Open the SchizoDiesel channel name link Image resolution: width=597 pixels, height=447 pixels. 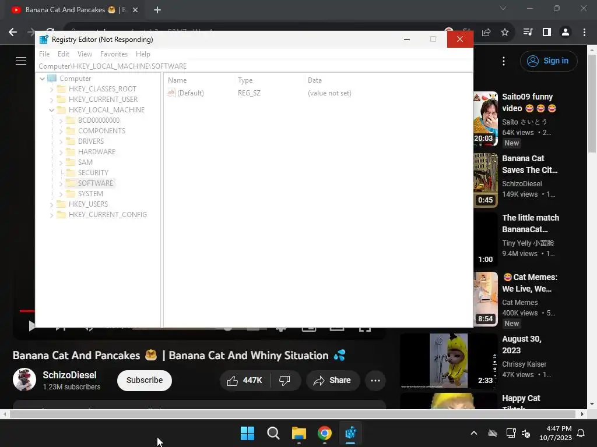[x=70, y=375]
